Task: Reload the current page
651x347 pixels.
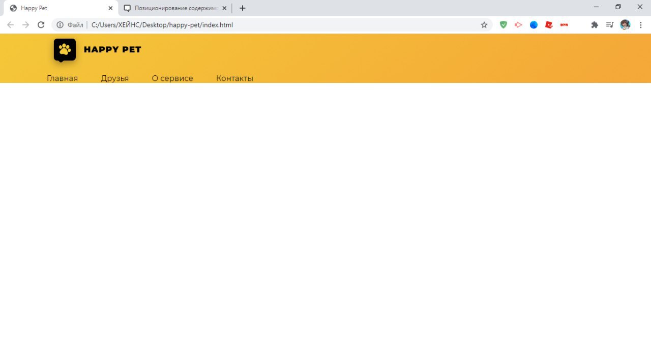Action: click(41, 24)
